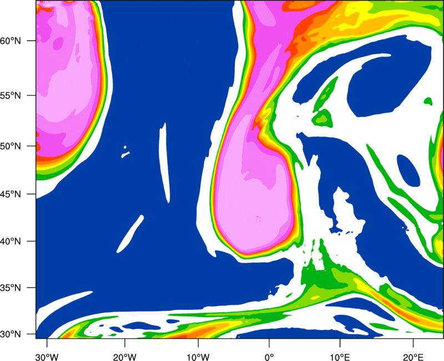Click the 10°E longitude label
This screenshot has width=444, height=361.
tap(340, 357)
